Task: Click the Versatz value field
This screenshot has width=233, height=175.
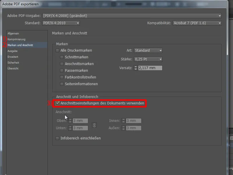Action: pos(150,68)
